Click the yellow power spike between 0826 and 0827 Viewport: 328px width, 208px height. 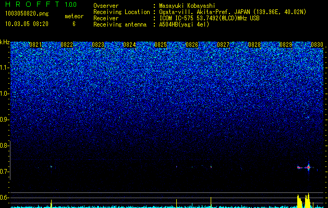211,202
